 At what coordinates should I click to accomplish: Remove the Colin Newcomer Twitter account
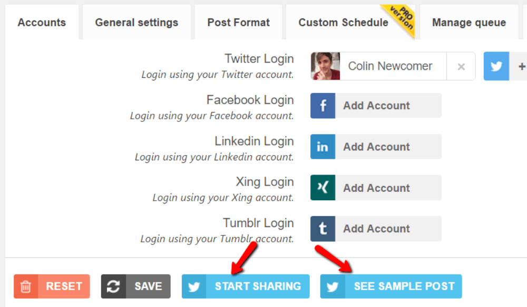(x=461, y=66)
